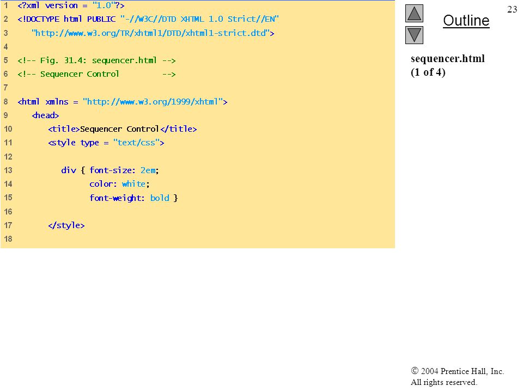Click the 'All rights reserved.' text

[x=443, y=382]
